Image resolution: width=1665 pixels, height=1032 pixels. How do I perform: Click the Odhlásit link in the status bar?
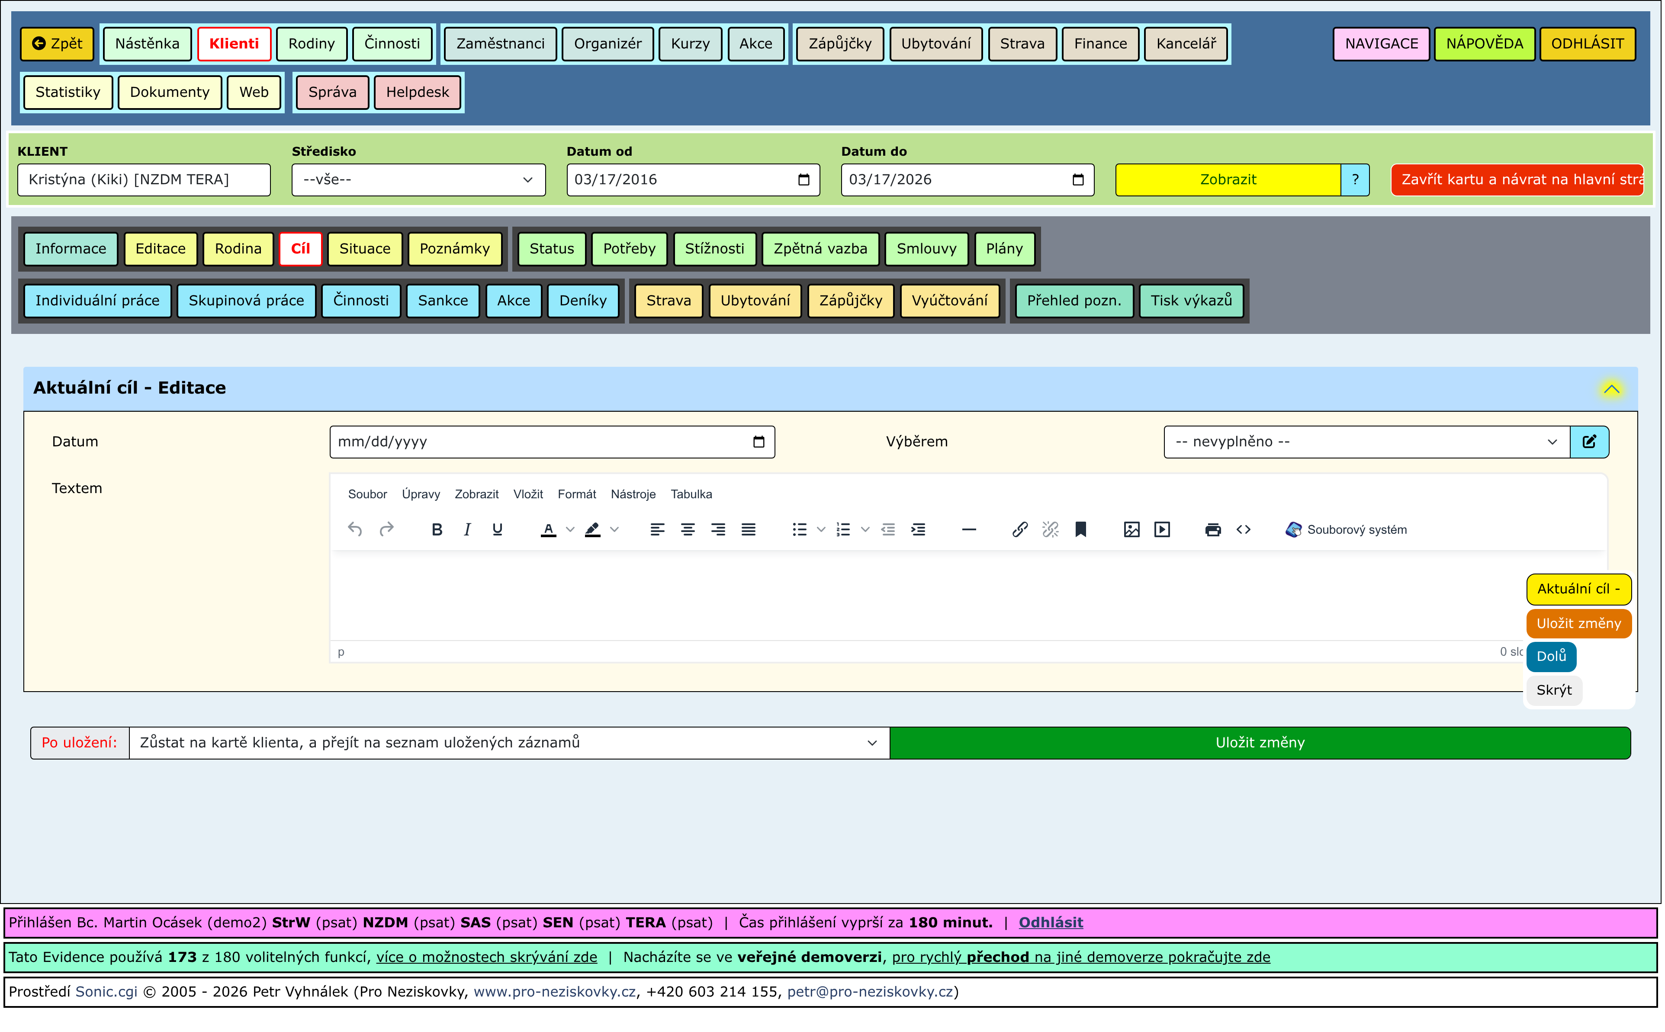click(1050, 923)
